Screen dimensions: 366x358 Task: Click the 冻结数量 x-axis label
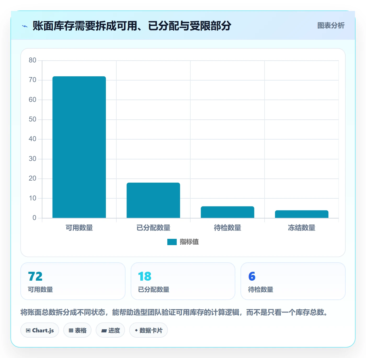click(x=302, y=228)
